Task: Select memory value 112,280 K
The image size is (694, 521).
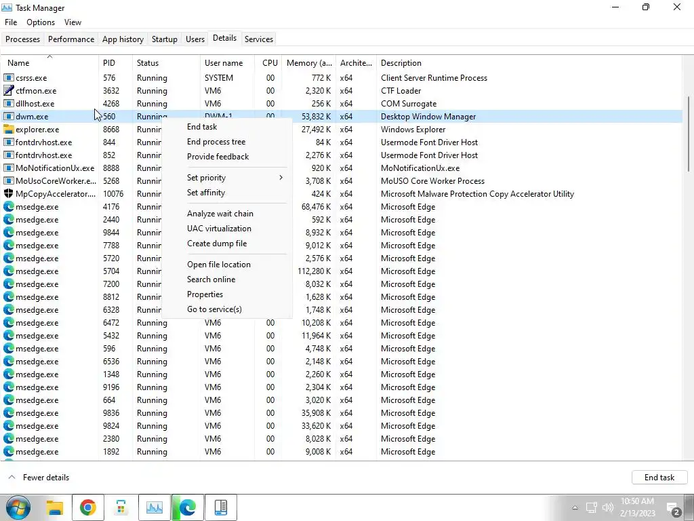Action: click(314, 271)
